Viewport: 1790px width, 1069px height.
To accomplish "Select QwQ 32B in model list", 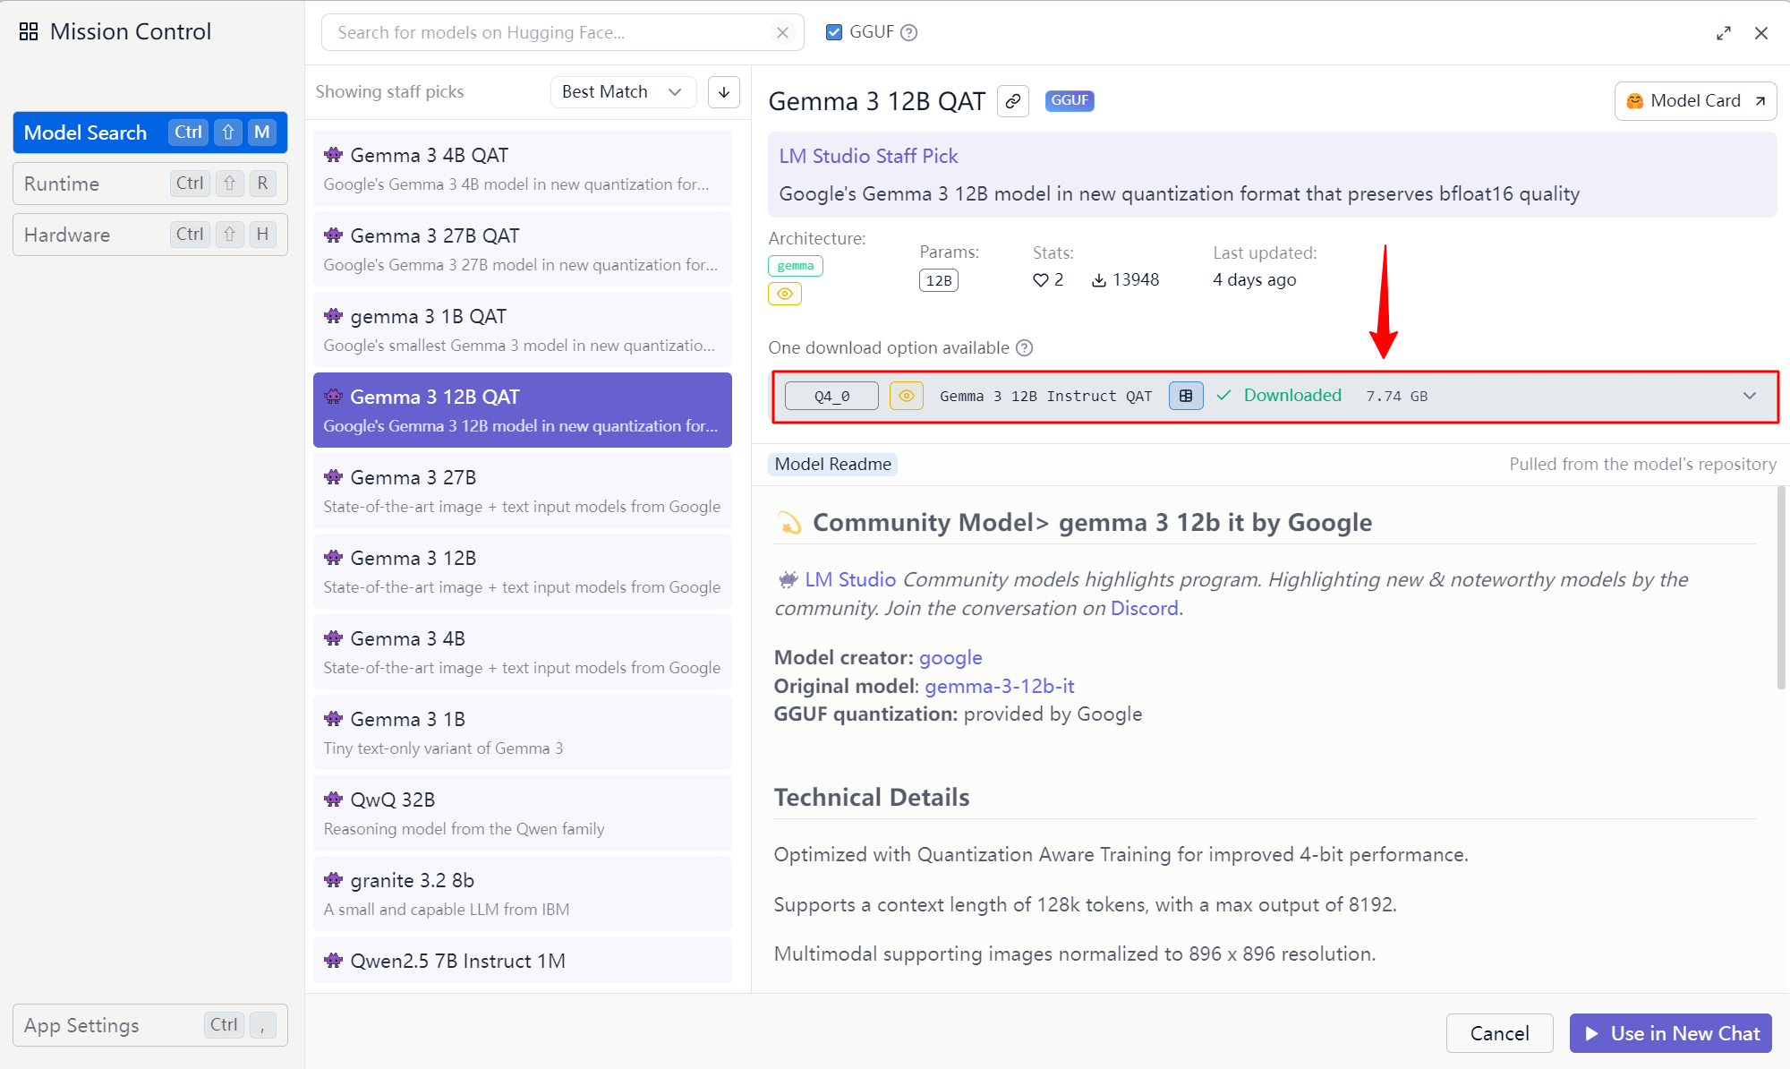I will [x=522, y=813].
